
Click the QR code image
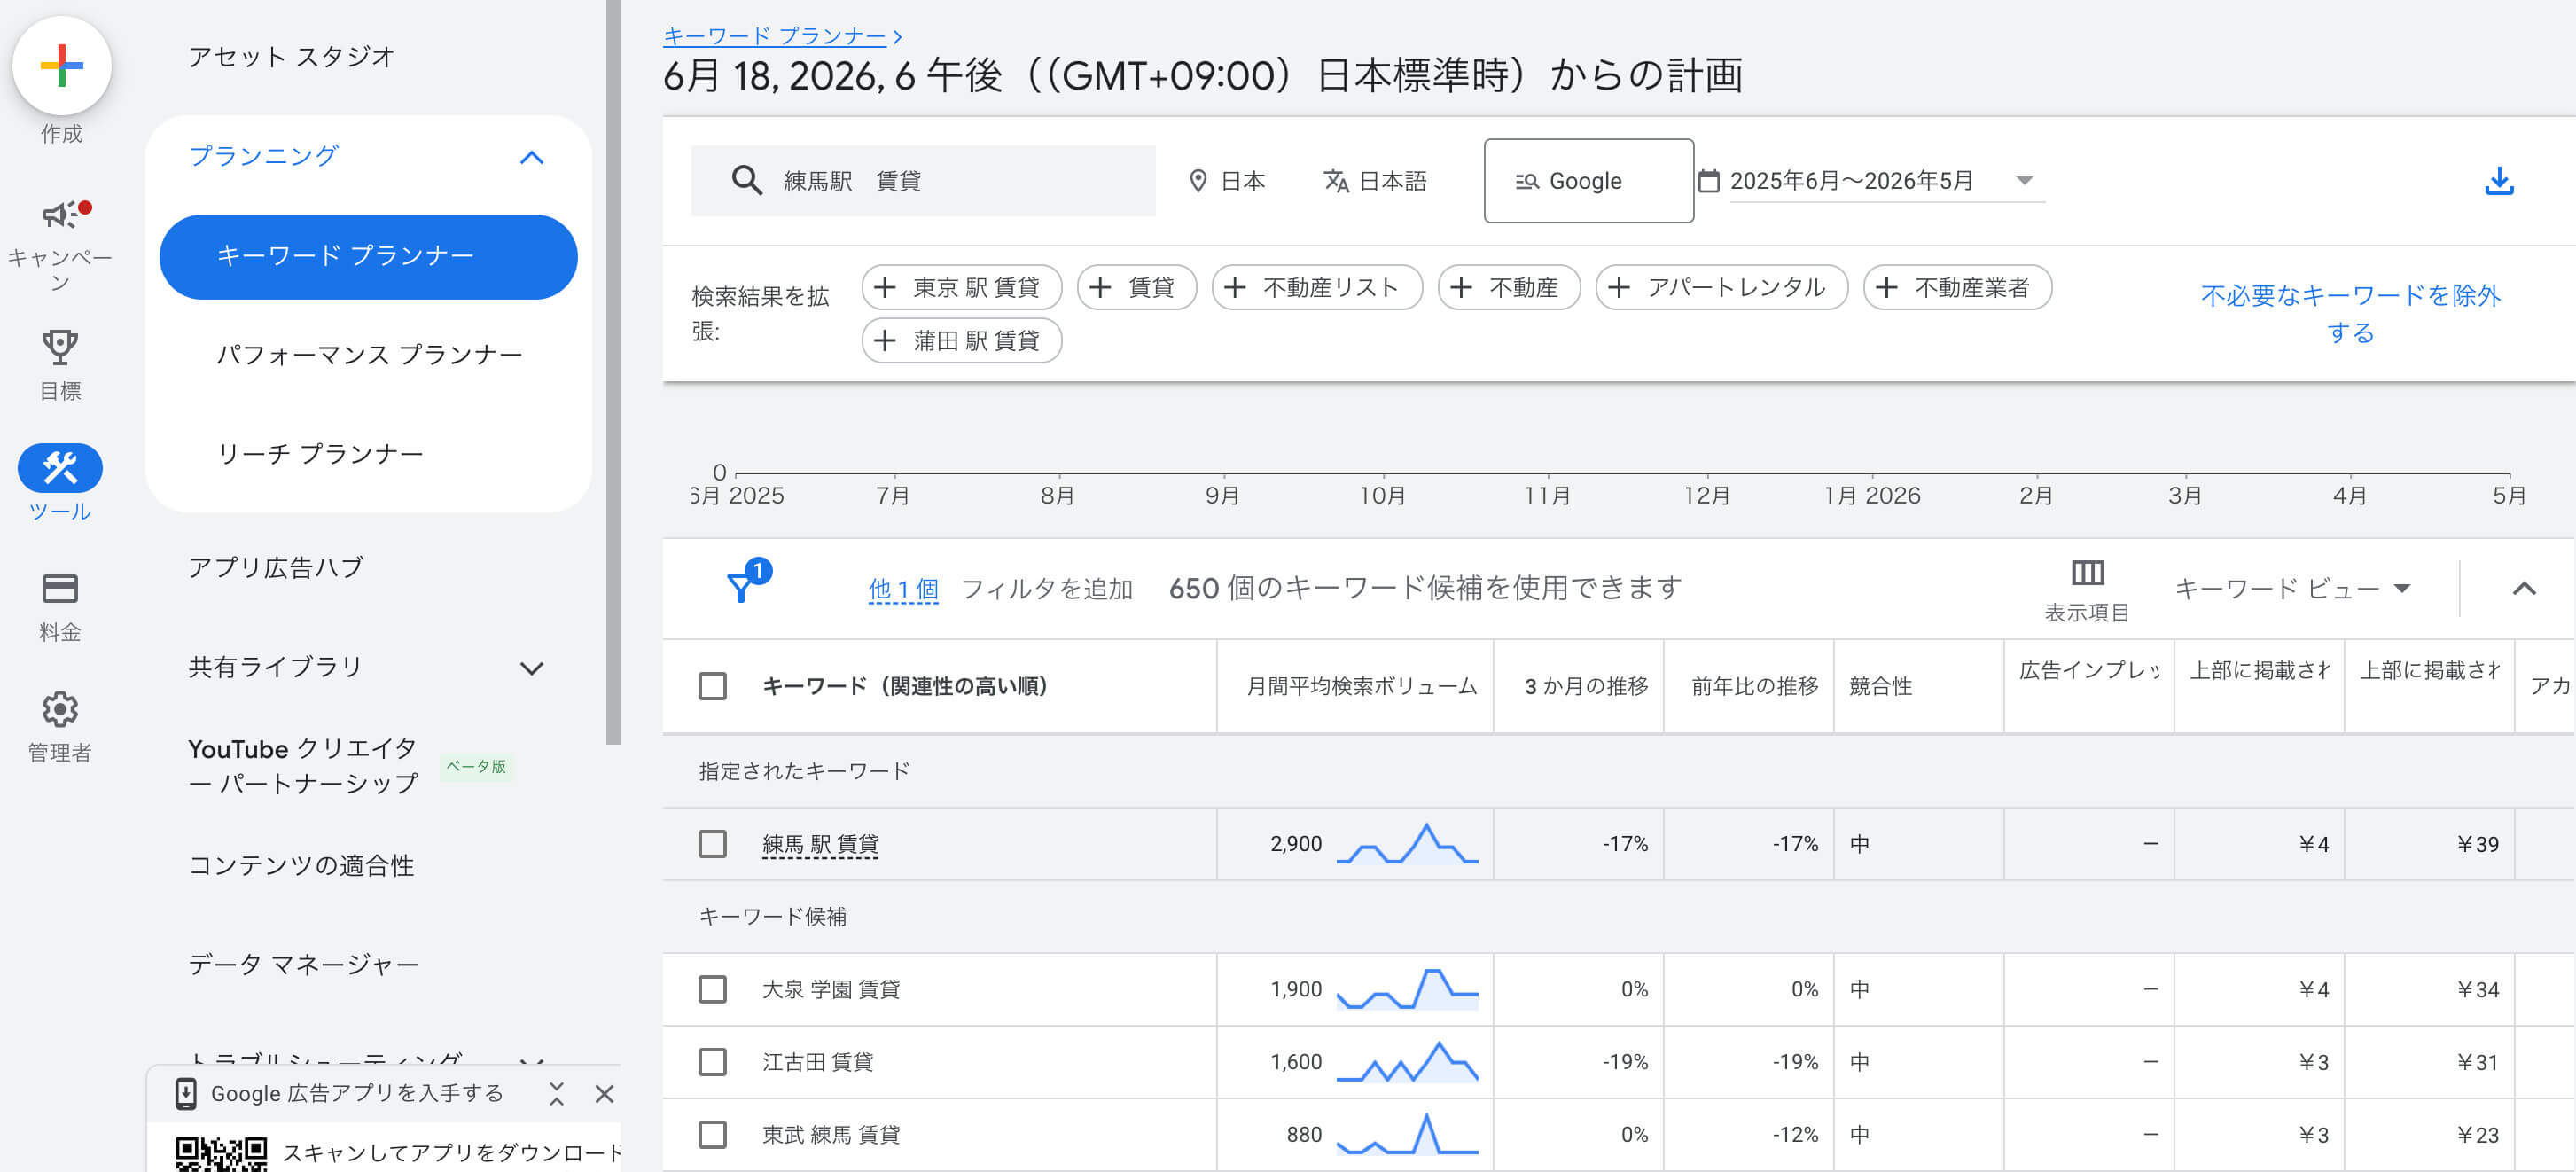(221, 1154)
